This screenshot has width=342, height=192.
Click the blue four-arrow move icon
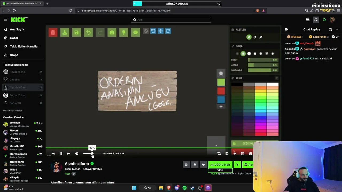[161, 31]
